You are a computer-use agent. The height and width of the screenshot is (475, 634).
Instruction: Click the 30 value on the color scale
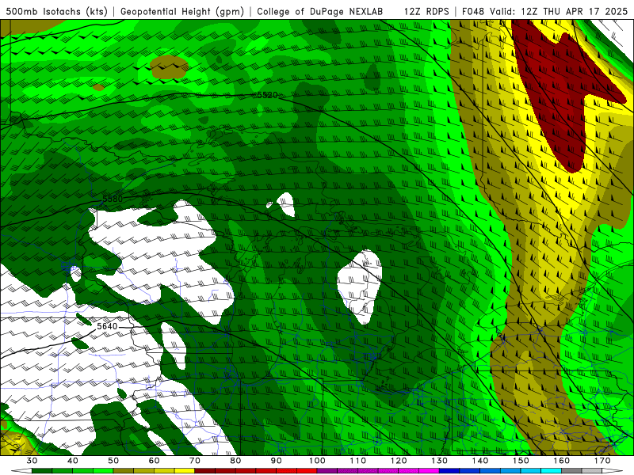(32, 461)
